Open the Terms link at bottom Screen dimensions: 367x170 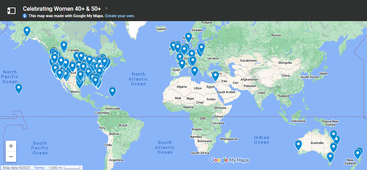[x=39, y=167]
